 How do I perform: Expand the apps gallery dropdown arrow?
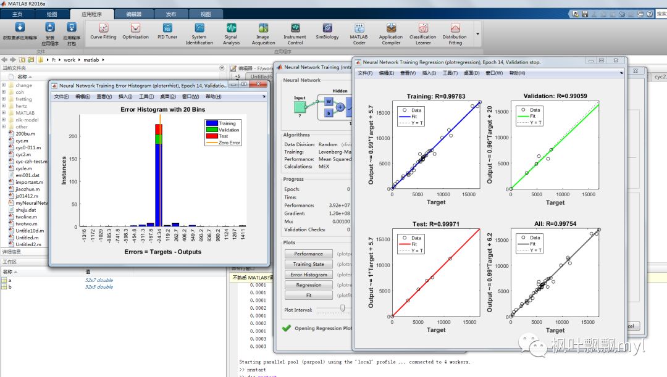pyautogui.click(x=477, y=34)
